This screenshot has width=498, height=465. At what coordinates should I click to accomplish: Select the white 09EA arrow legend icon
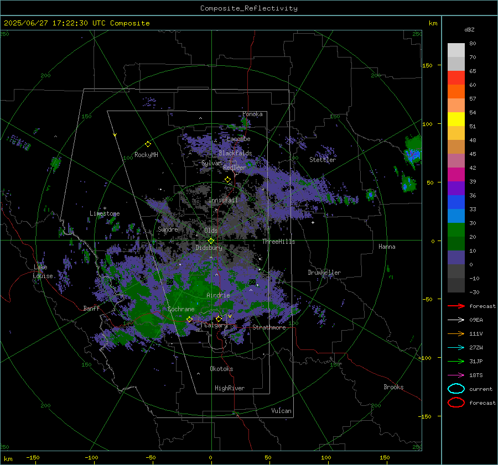456,320
